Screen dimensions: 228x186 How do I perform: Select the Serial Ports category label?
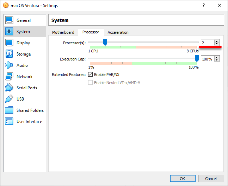(x=27, y=88)
